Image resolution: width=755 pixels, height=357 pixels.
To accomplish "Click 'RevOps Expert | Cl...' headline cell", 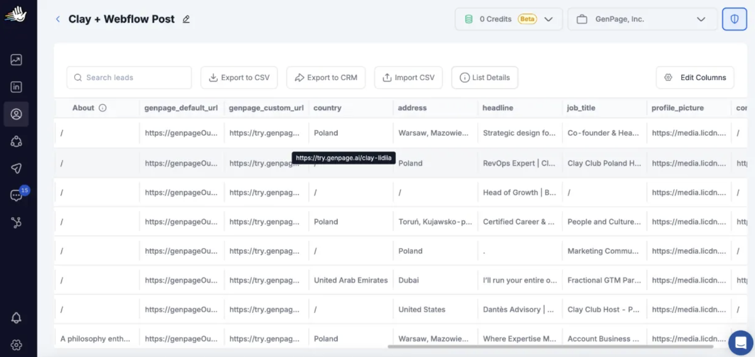I will pos(519,163).
